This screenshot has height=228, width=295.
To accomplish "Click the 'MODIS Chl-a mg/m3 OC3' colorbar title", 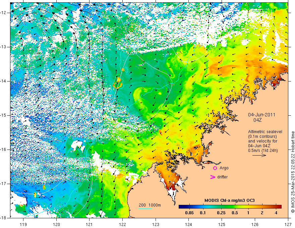I will pyautogui.click(x=230, y=201).
